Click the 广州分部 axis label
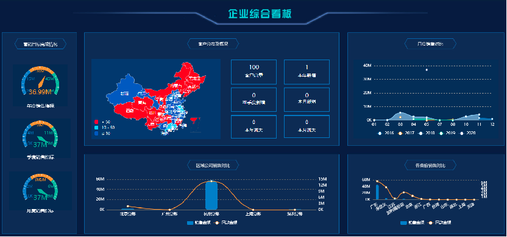 tap(170, 214)
